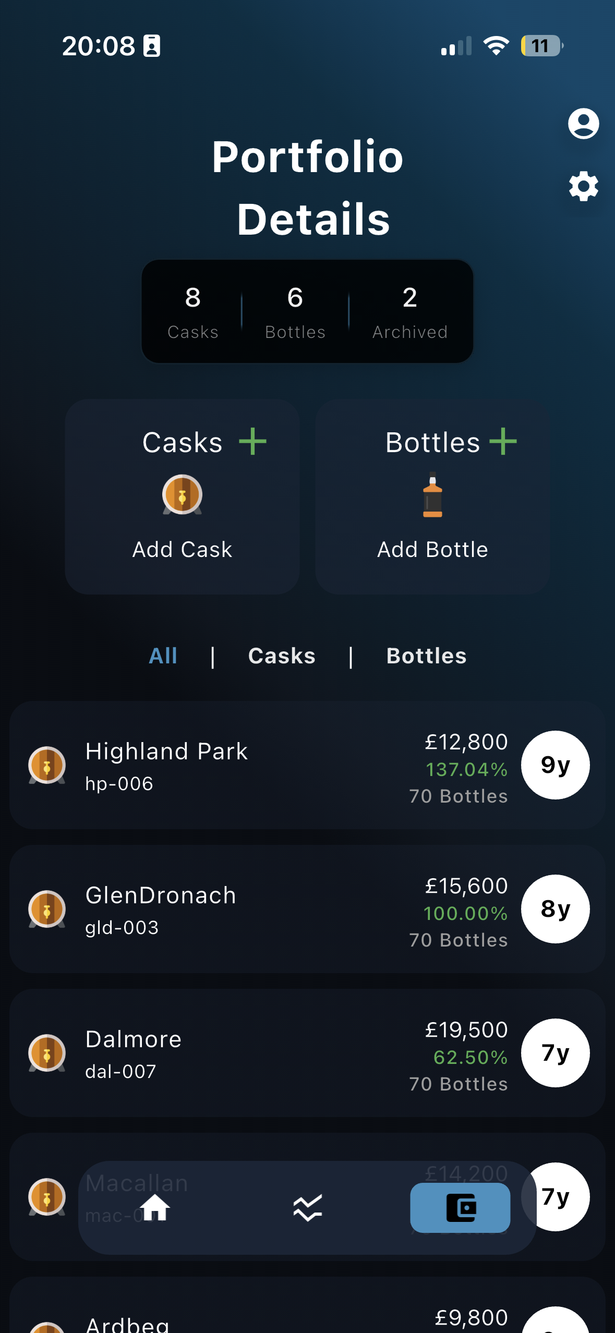
Task: Tap the 8 Casks summary stat
Action: point(193,311)
